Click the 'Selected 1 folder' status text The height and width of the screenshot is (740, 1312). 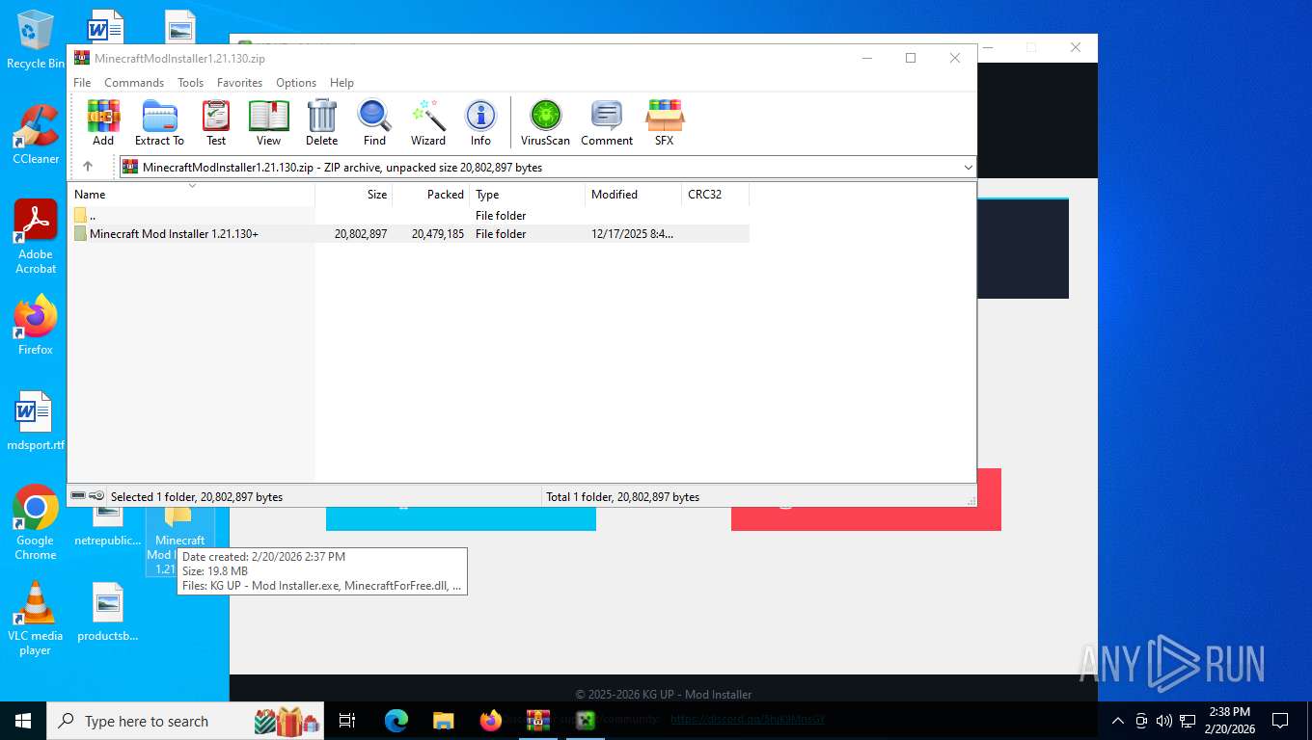(197, 497)
